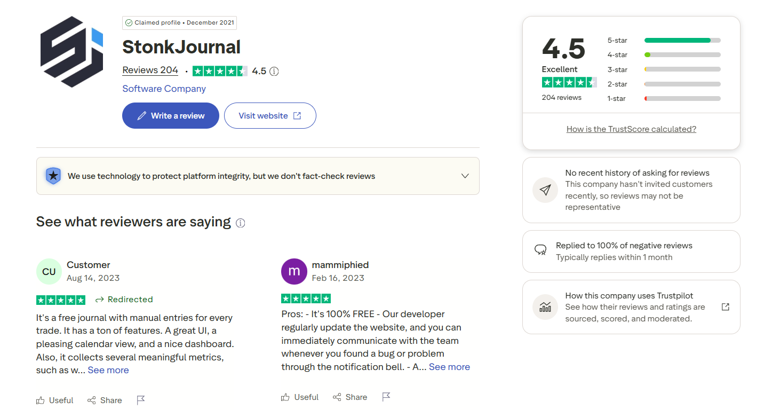This screenshot has width=764, height=417.
Task: Click the bar chart Trustpilot usage icon
Action: 545,307
